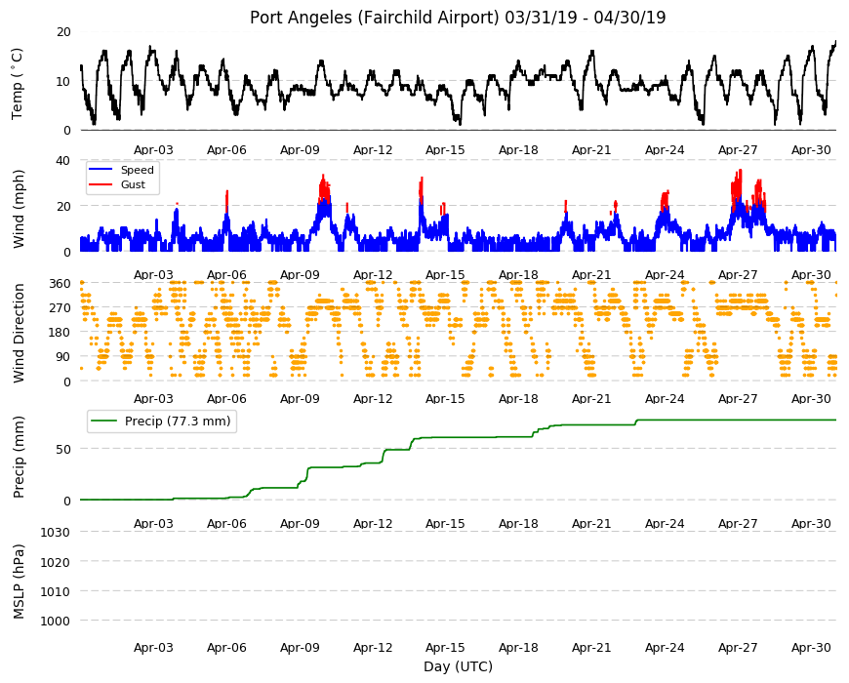Click the Day (UTC) x-axis label

458,666
